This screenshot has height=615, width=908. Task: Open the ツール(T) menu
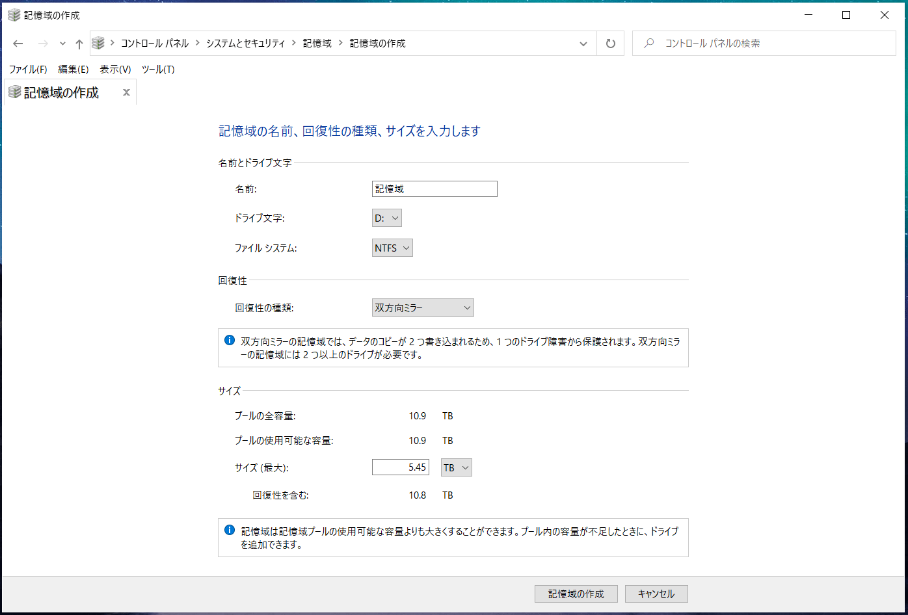158,70
